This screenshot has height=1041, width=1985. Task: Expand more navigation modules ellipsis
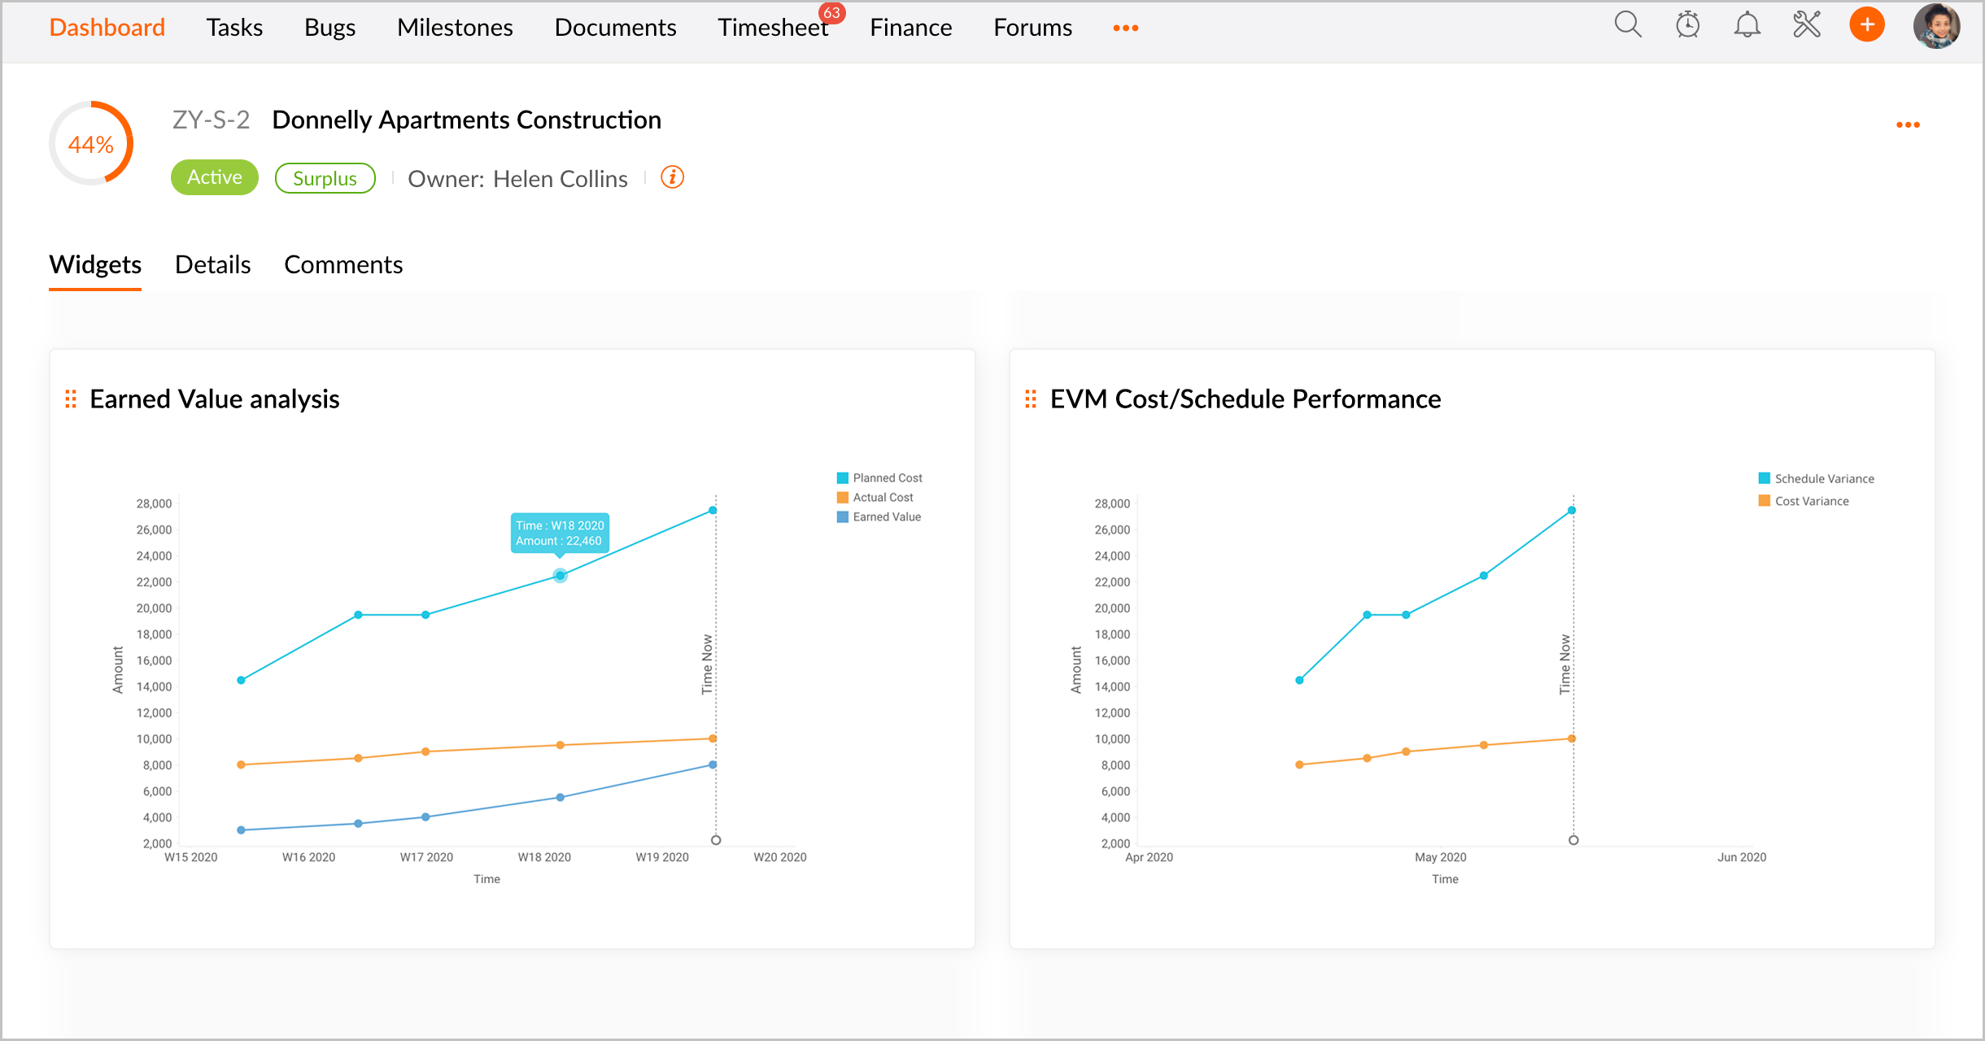tap(1126, 28)
